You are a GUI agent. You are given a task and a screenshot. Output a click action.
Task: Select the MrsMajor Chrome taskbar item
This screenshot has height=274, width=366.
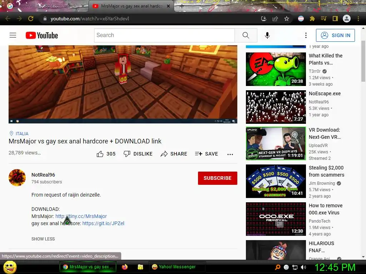[x=88, y=267]
